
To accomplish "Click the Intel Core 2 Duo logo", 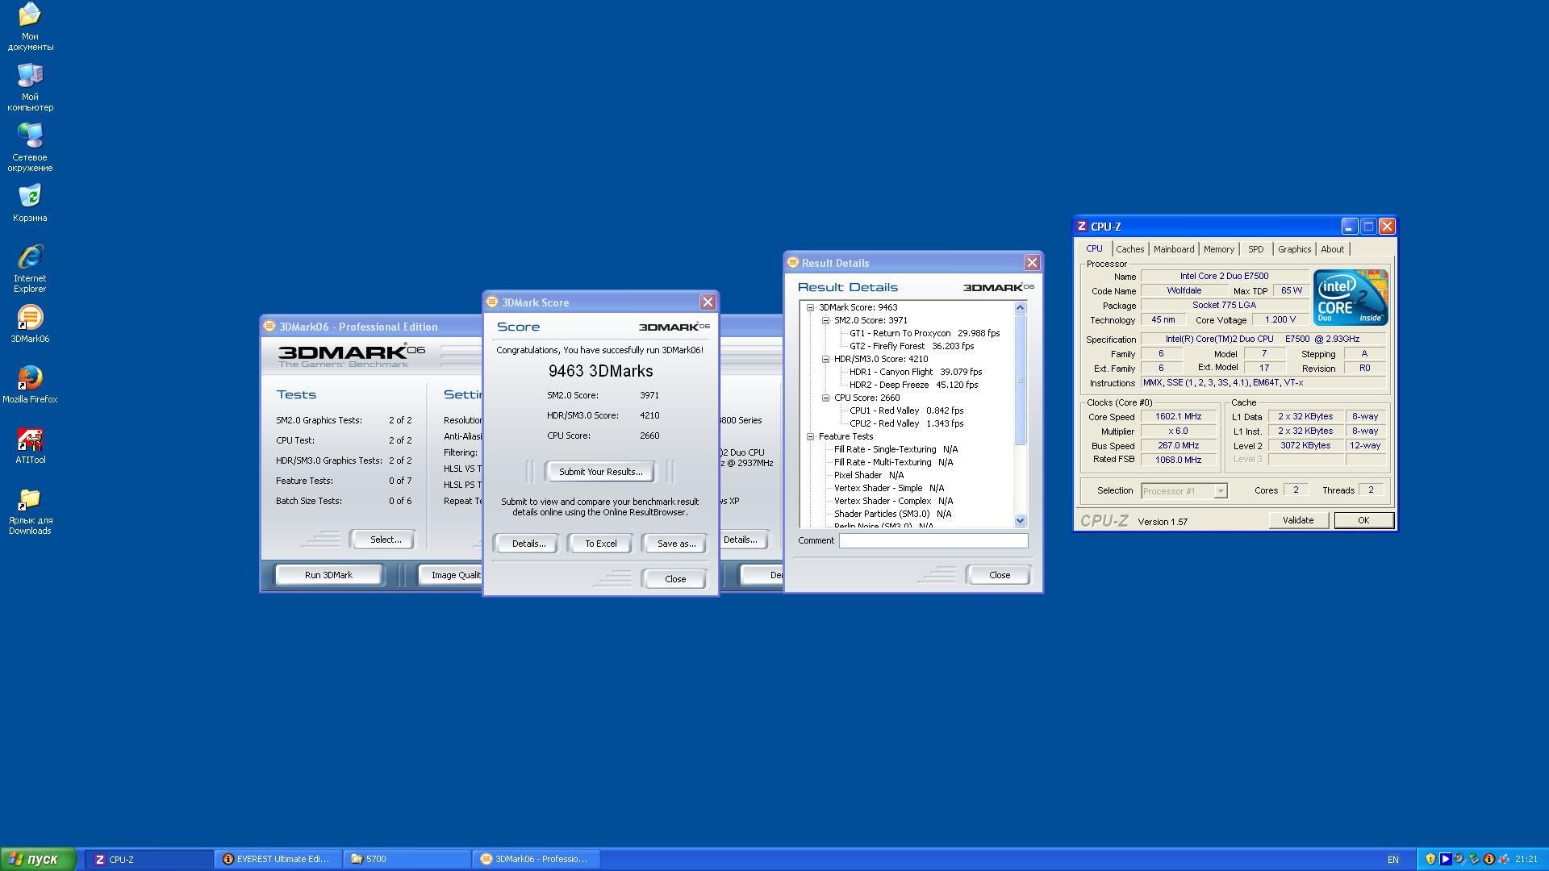I will (x=1350, y=297).
